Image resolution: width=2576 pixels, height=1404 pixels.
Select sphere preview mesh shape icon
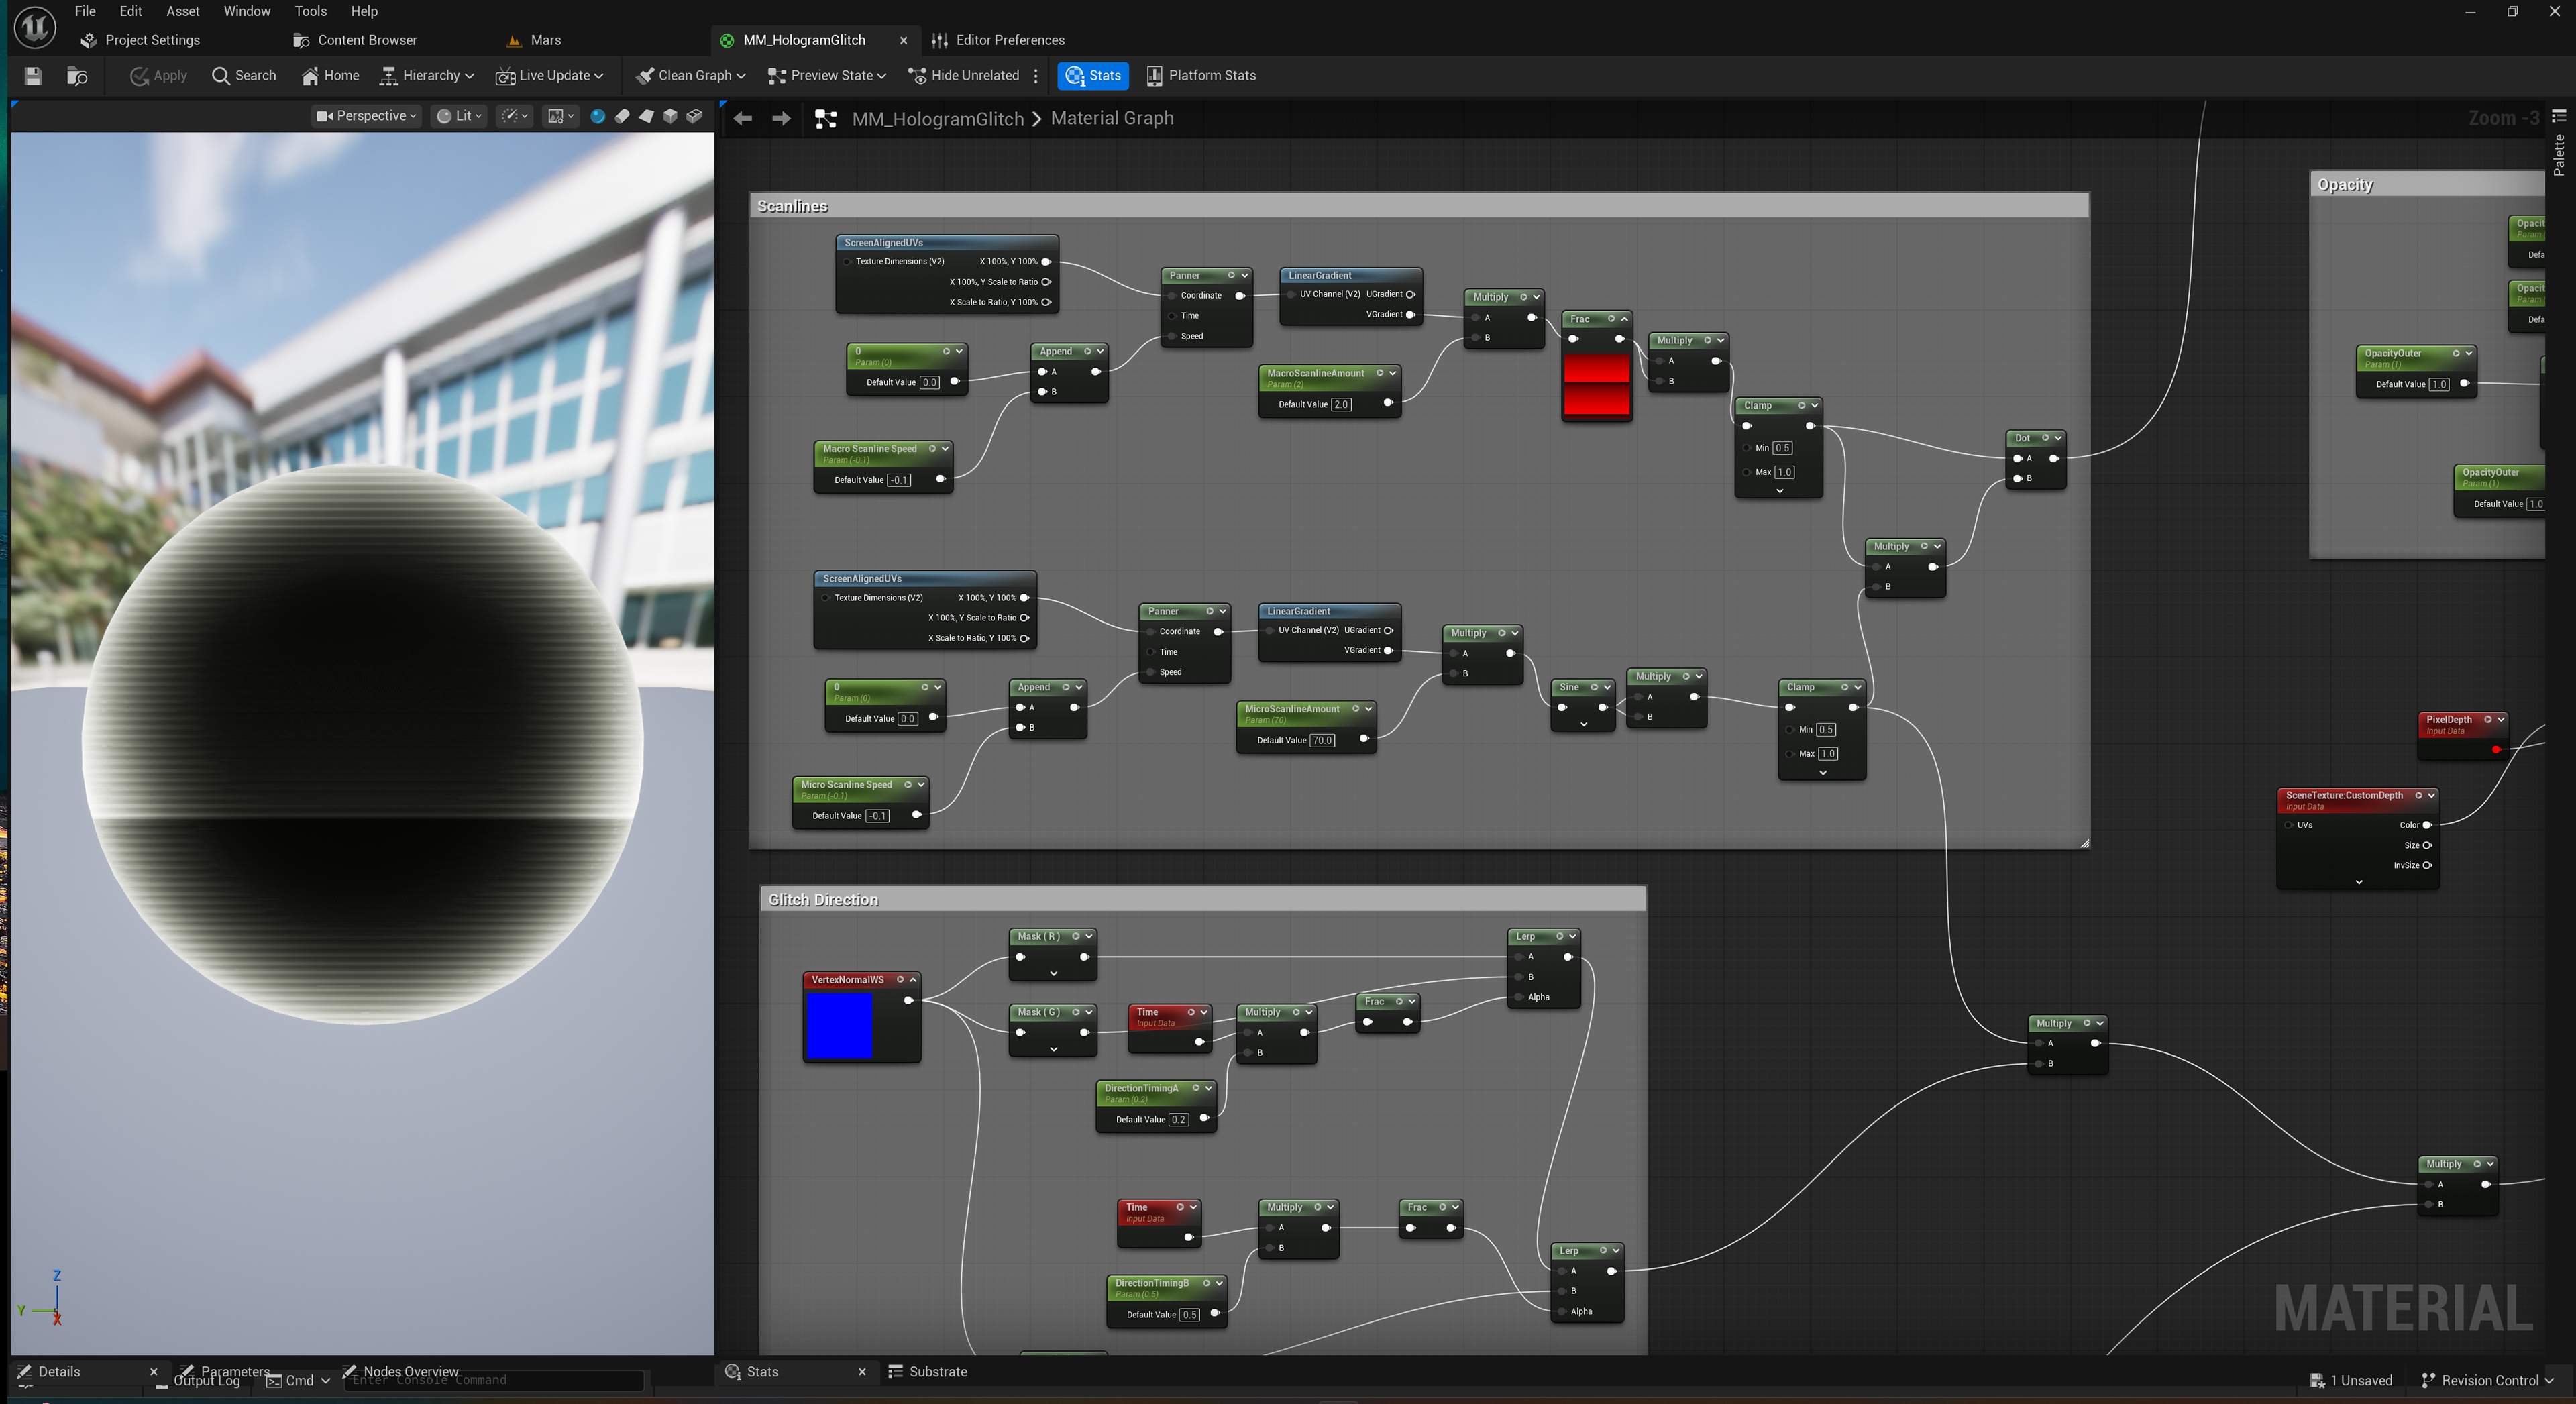pyautogui.click(x=598, y=116)
